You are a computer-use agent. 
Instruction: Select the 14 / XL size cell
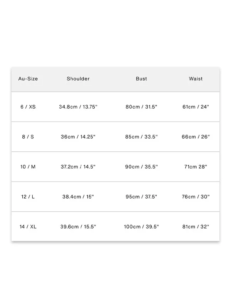pos(28,227)
